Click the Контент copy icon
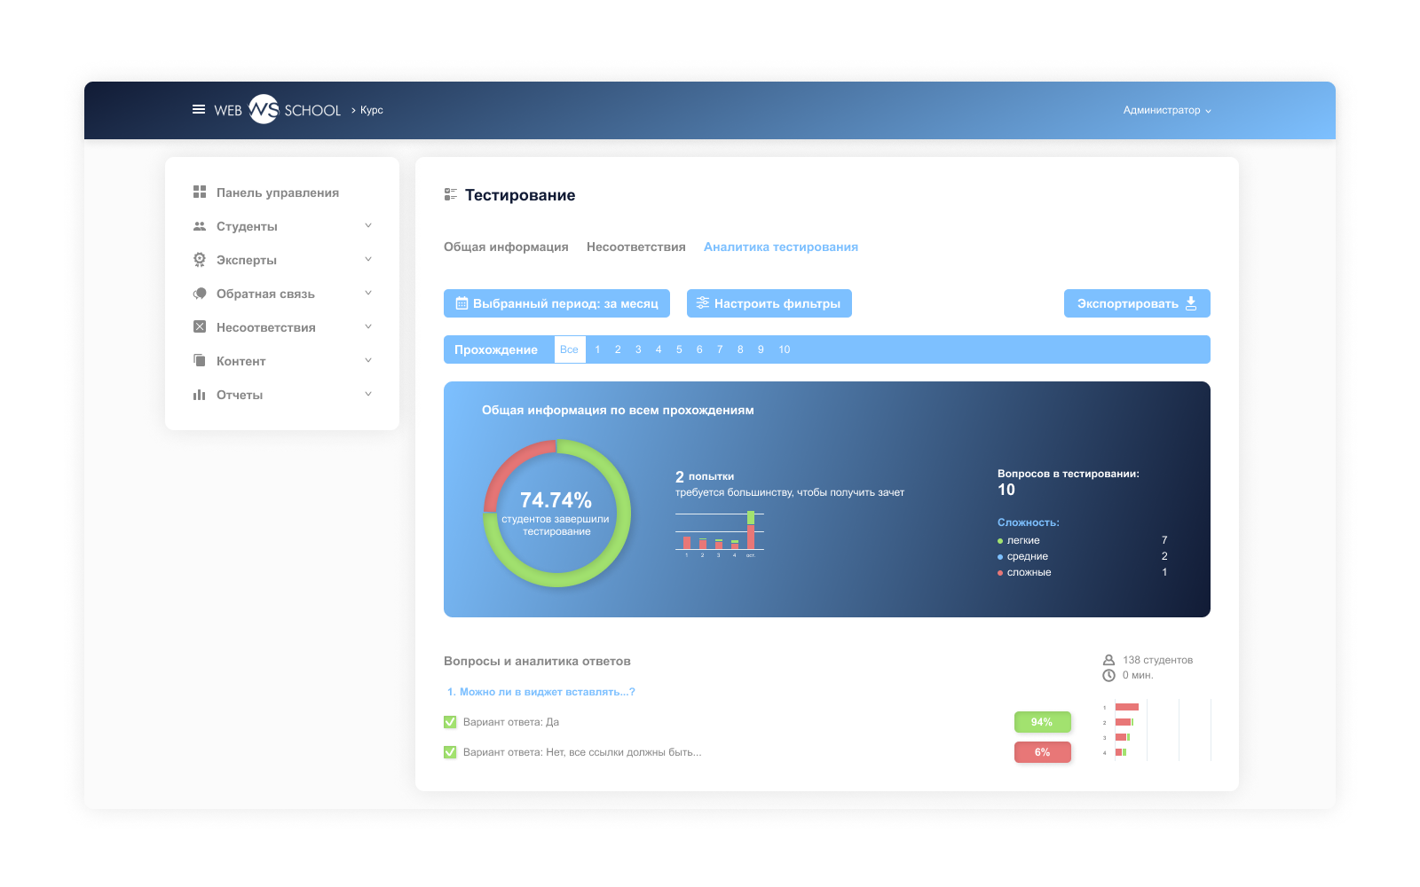The image size is (1420, 887). [x=200, y=360]
